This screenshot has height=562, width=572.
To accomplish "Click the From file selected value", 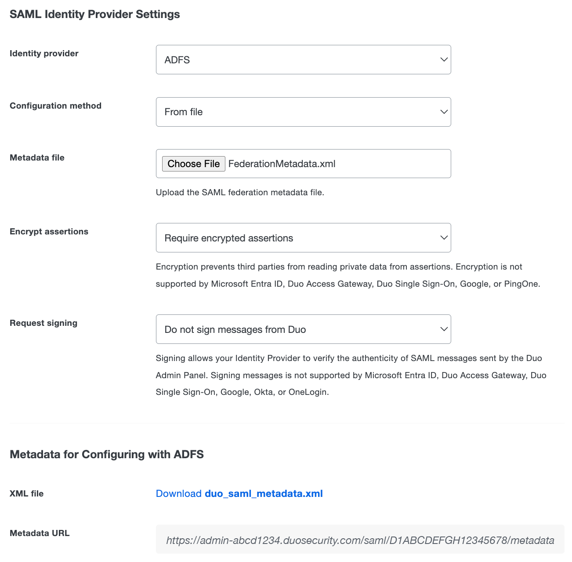I will 183,112.
